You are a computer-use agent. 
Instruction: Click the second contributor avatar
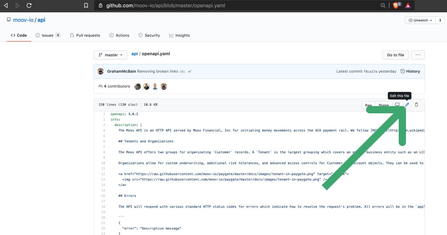146,86
